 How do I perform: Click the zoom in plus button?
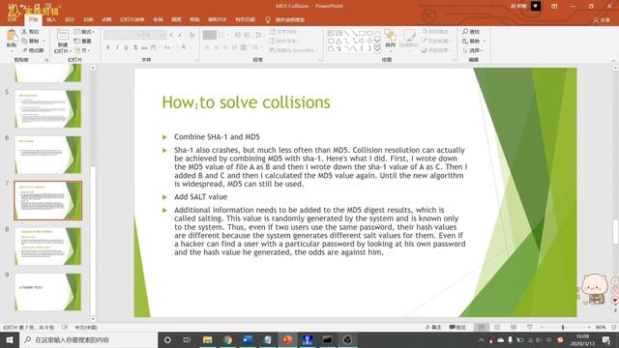(x=589, y=328)
